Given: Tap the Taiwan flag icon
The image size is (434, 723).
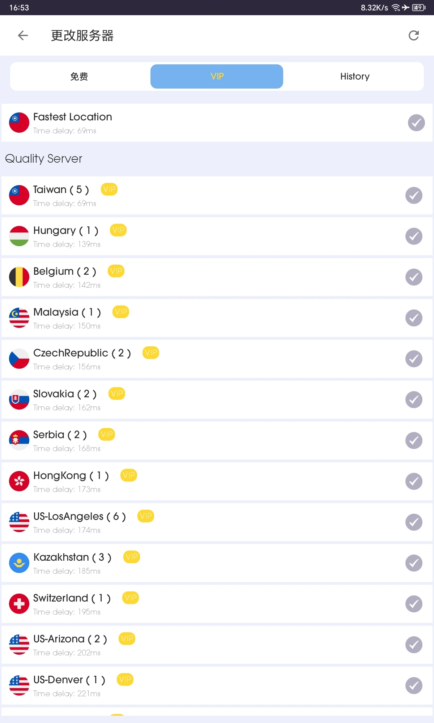Looking at the screenshot, I should click(19, 195).
